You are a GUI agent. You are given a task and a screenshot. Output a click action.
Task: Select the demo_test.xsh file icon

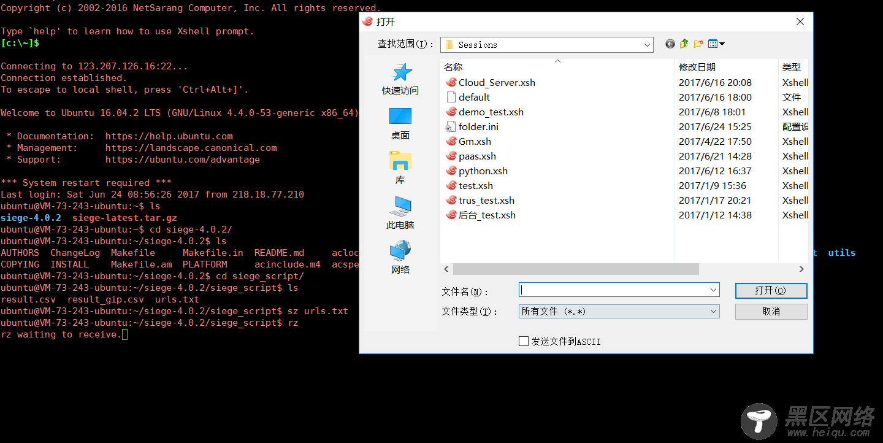451,112
